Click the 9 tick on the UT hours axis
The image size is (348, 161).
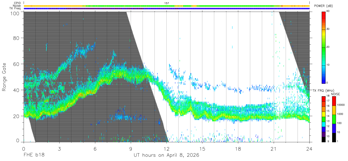pos(131,149)
